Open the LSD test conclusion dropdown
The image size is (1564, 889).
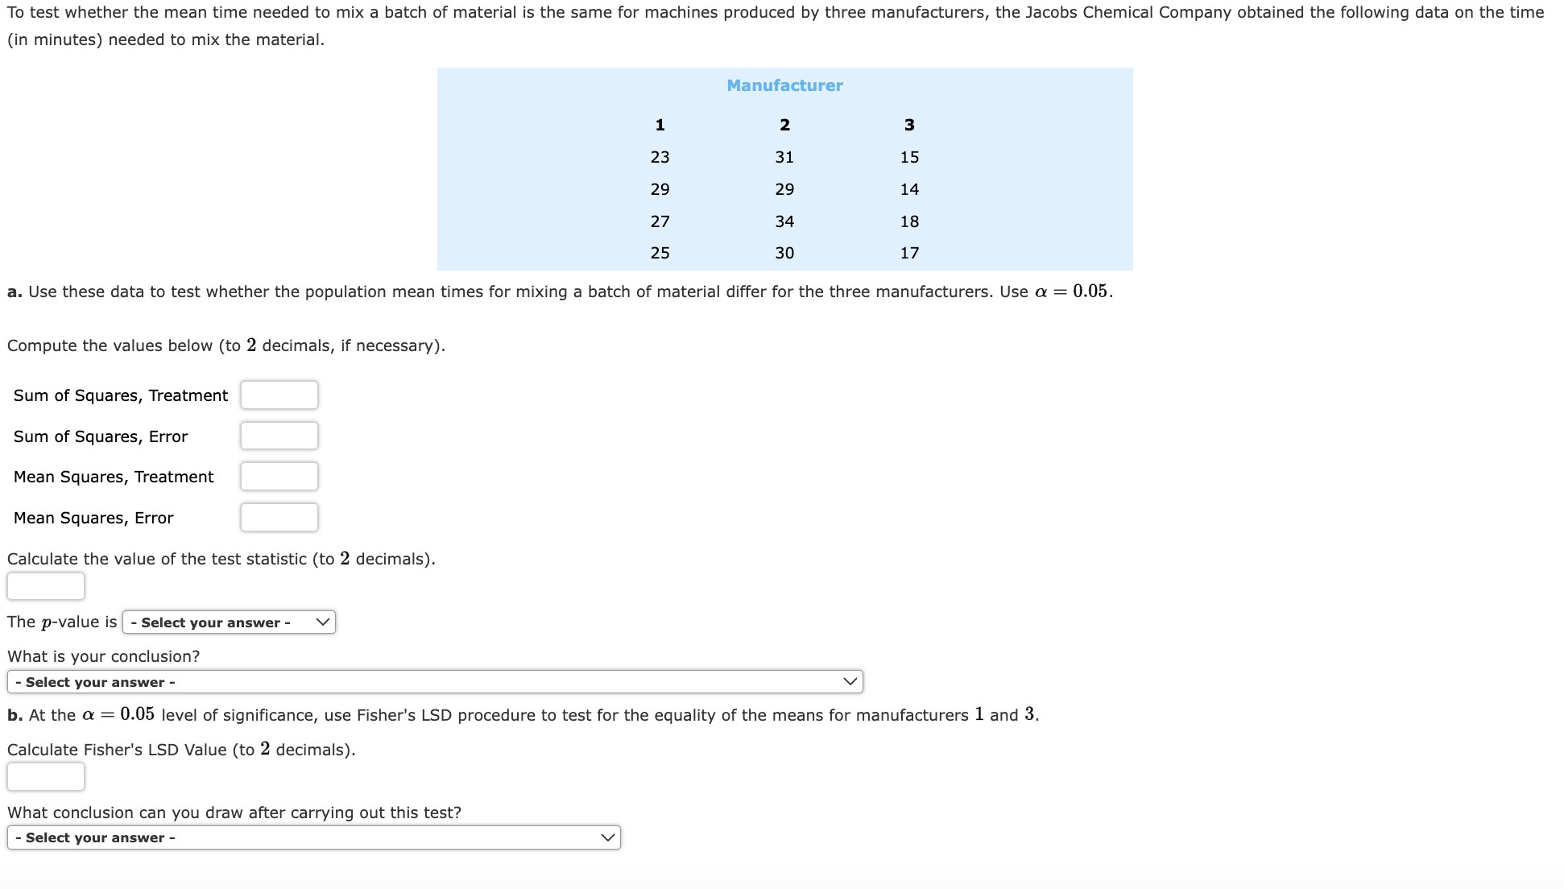313,837
